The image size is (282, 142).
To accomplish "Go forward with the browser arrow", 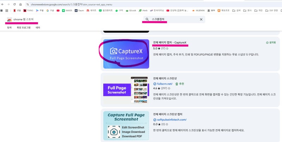I will click(8, 4).
